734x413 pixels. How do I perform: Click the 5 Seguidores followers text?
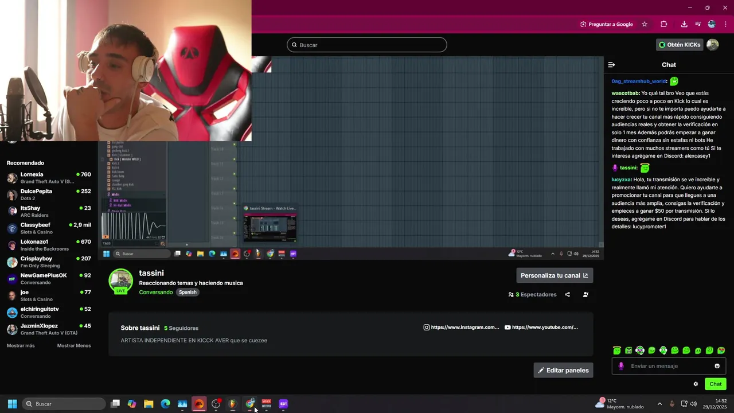(x=181, y=328)
